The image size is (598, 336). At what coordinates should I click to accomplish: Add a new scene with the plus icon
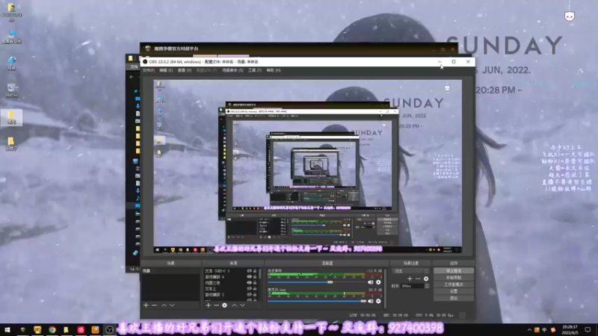tap(146, 305)
